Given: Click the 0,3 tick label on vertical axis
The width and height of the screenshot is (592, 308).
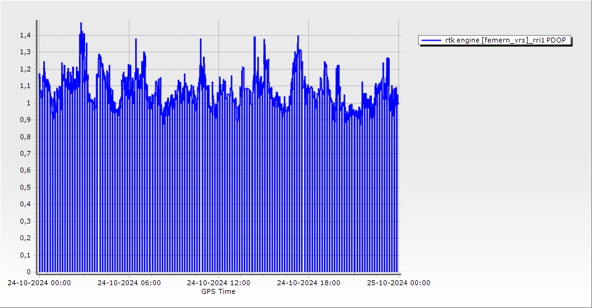Looking at the screenshot, I should pos(24,221).
